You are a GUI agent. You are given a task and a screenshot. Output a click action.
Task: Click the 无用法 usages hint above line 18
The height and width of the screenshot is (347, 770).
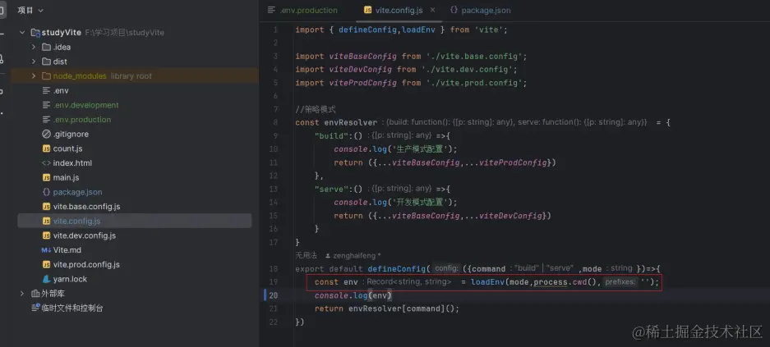[306, 255]
